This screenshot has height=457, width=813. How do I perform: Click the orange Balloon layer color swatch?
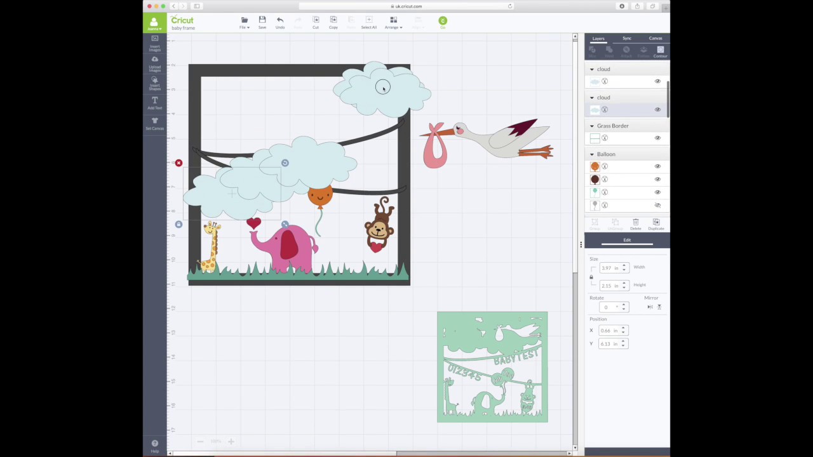click(595, 166)
